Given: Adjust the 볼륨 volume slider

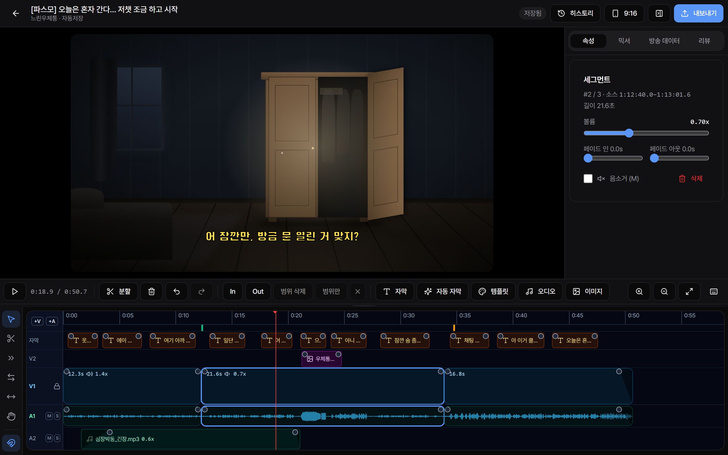Looking at the screenshot, I should tap(646, 133).
